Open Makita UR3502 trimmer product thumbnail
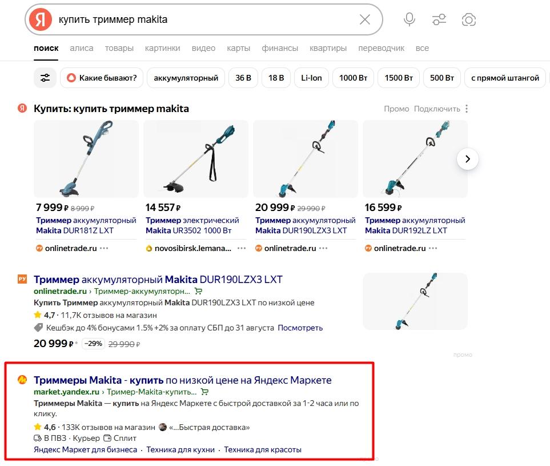Screen dimensions: 550x466 coord(196,159)
